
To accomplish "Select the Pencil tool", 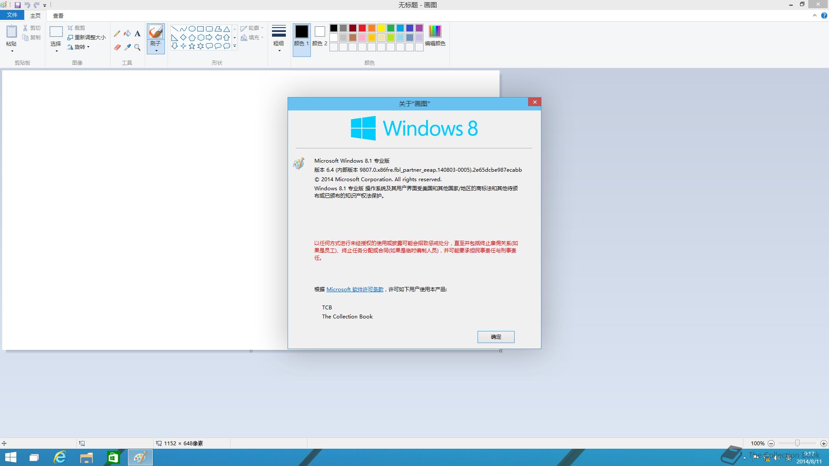I will [x=117, y=34].
